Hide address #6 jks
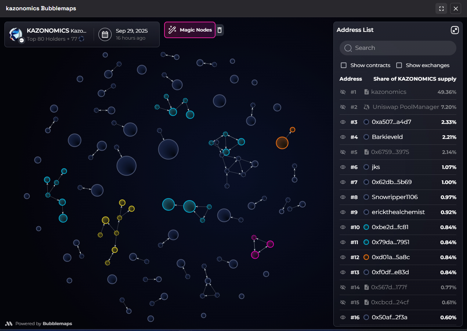The width and height of the screenshot is (467, 331). tap(343, 167)
